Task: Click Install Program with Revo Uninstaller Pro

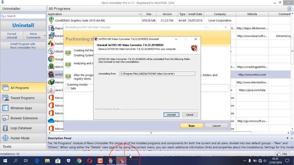Action: (23, 46)
